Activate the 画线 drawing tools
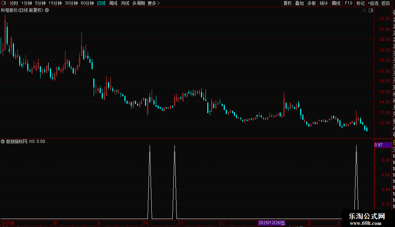This screenshot has width=395, height=227. [x=336, y=3]
